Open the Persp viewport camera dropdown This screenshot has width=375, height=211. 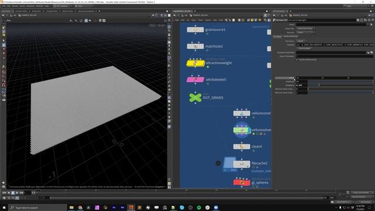click(152, 25)
